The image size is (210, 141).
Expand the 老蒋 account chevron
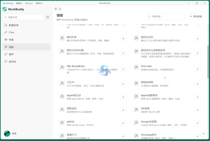pos(48,133)
